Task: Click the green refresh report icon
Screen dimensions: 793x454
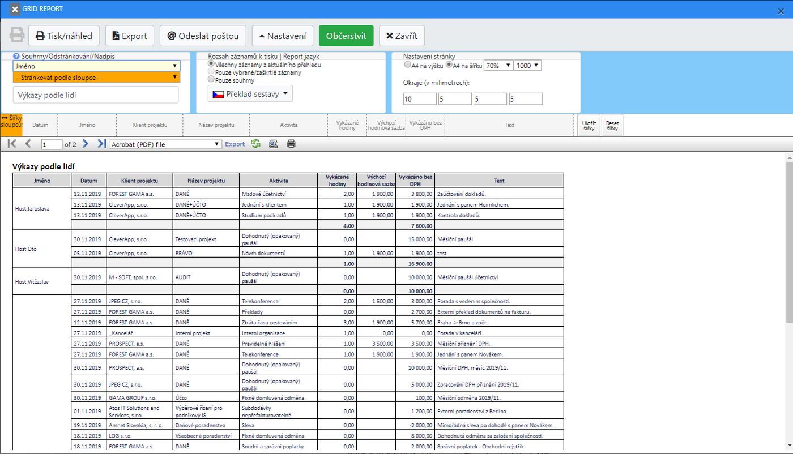Action: pyautogui.click(x=256, y=144)
